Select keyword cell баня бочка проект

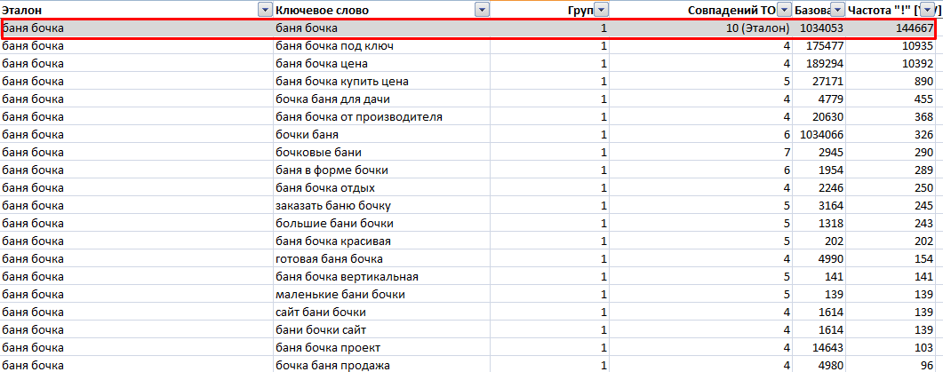[328, 348]
